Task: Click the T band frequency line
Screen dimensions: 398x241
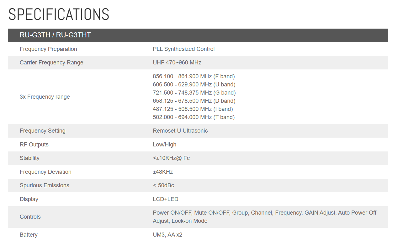Action: click(194, 117)
